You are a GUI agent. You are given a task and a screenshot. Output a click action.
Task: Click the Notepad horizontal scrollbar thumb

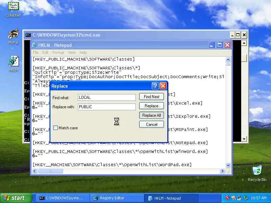click(x=50, y=171)
